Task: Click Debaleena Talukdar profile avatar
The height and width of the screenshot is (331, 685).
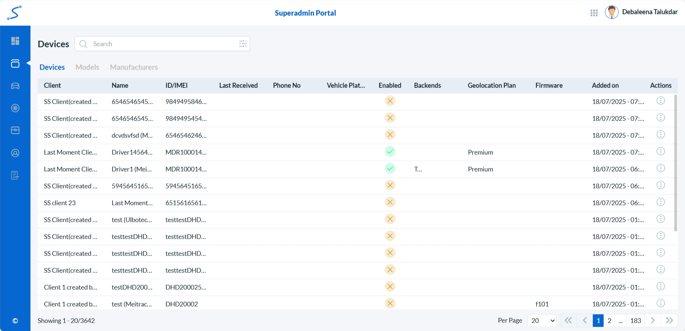Action: [611, 12]
